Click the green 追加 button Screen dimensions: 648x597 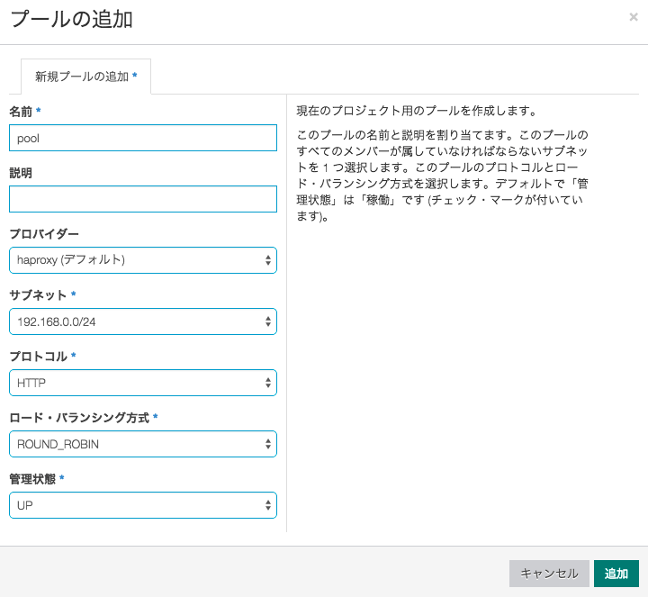(x=616, y=574)
